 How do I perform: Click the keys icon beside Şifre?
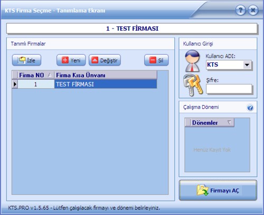pos(193,85)
